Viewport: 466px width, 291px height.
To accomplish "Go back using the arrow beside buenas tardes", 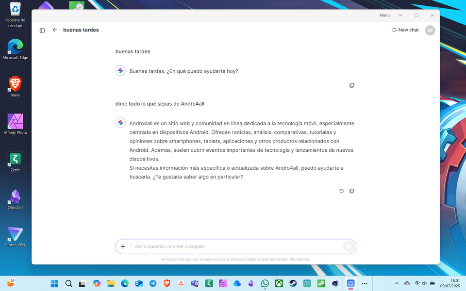I will click(x=55, y=30).
